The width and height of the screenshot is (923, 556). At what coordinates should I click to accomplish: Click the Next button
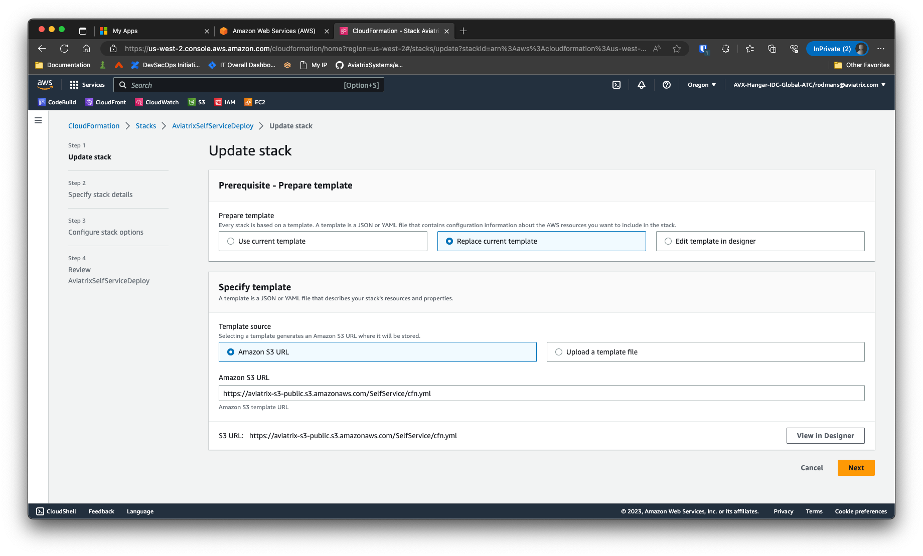click(856, 468)
